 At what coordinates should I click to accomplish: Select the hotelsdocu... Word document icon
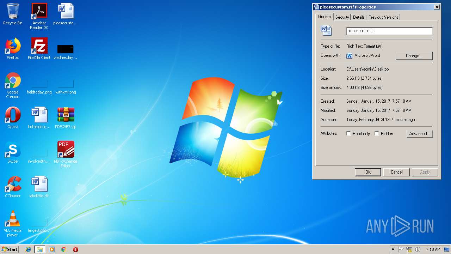click(x=39, y=118)
